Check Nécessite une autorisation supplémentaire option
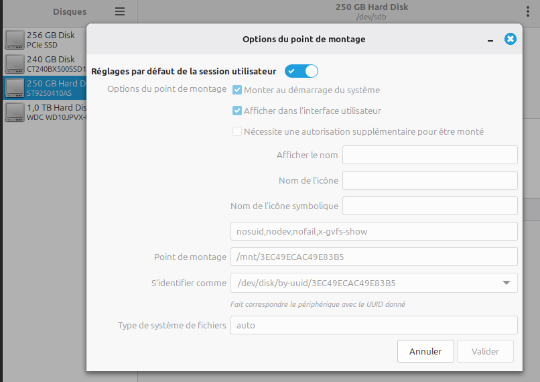 pyautogui.click(x=237, y=131)
